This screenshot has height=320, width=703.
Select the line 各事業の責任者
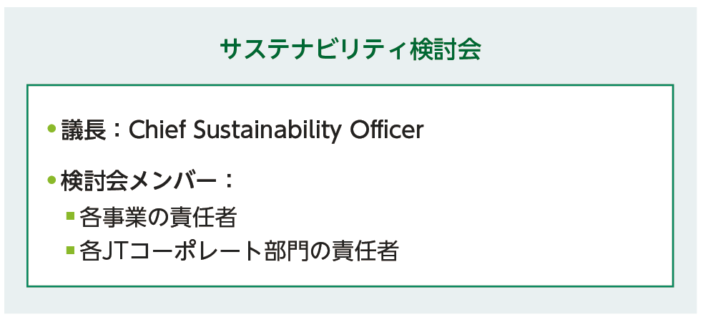click(x=158, y=215)
